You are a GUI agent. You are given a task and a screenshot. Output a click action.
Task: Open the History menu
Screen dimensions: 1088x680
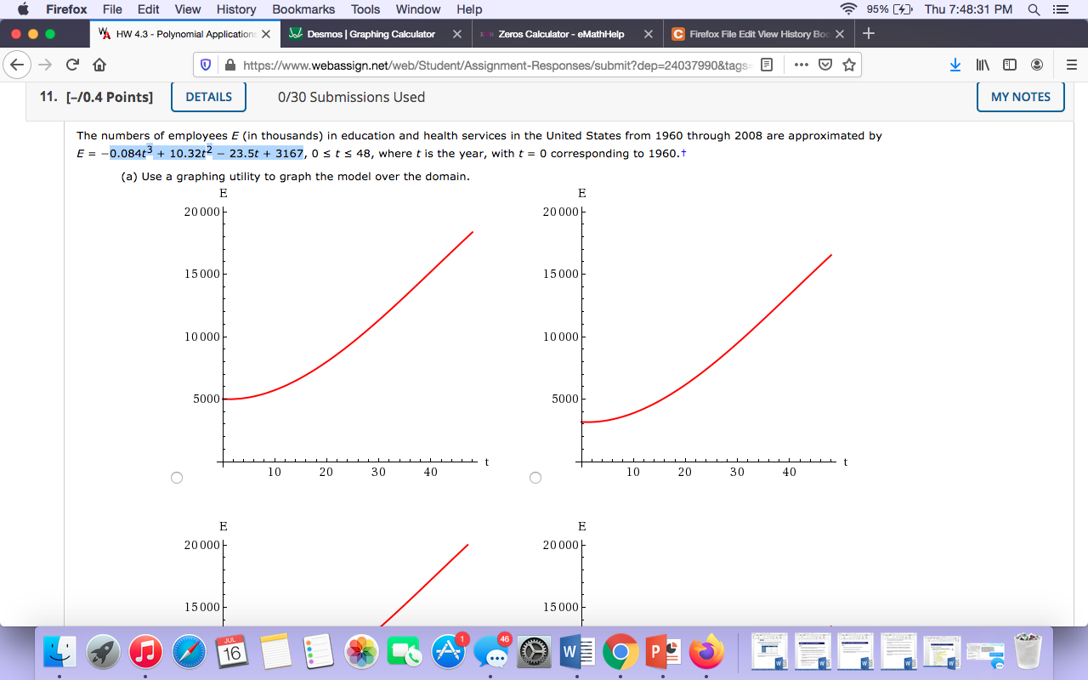(x=236, y=9)
